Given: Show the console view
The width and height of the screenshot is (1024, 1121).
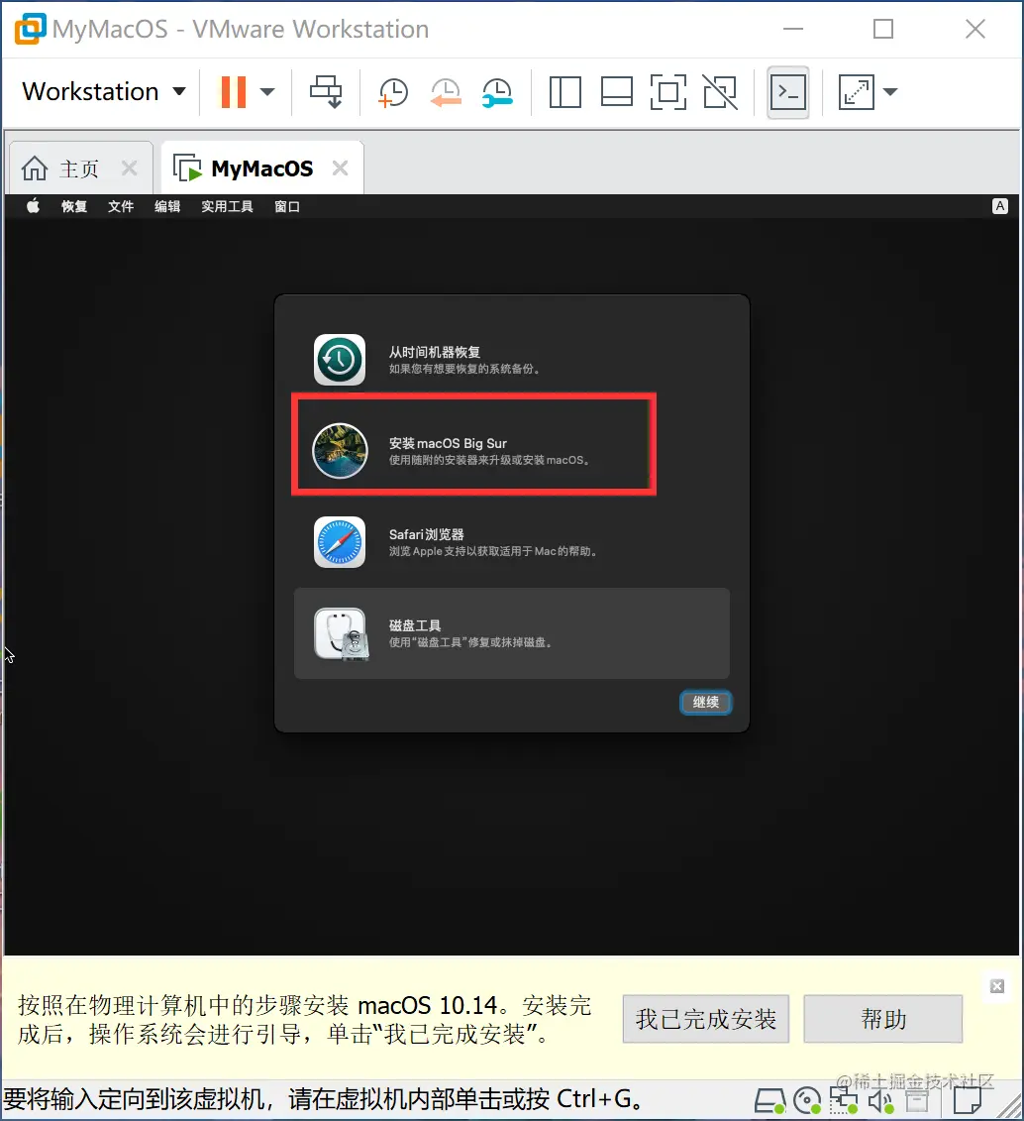Looking at the screenshot, I should pyautogui.click(x=788, y=92).
